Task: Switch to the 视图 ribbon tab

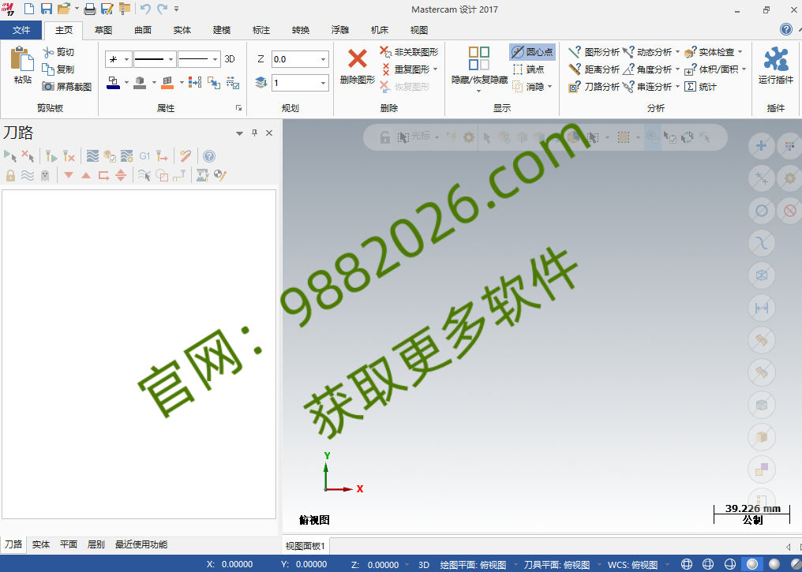Action: [419, 30]
